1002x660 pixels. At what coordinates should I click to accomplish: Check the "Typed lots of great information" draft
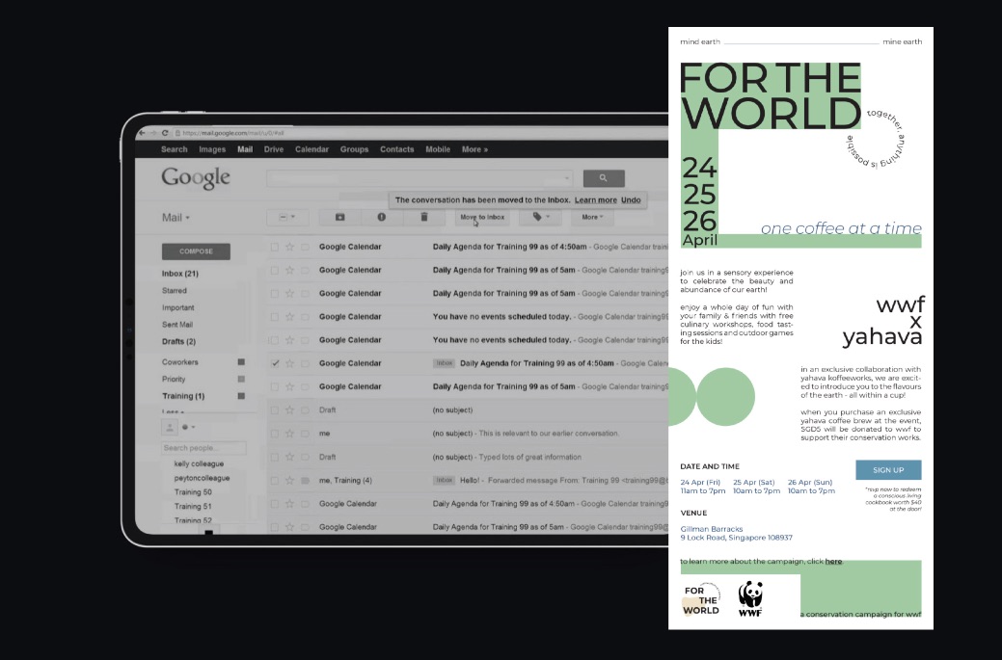click(x=275, y=457)
